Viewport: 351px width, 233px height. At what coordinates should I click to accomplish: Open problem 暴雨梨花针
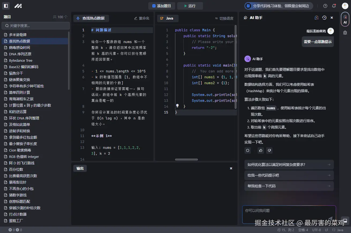pyautogui.click(x=35, y=182)
